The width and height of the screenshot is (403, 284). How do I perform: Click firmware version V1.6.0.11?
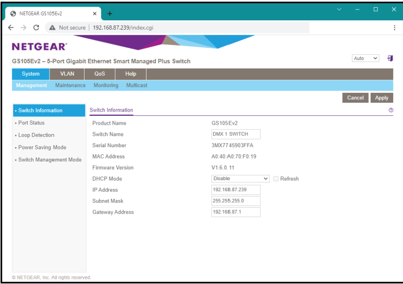tap(223, 168)
